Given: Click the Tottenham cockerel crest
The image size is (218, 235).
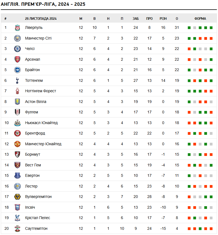Looking at the screenshot, I should coord(17,80).
